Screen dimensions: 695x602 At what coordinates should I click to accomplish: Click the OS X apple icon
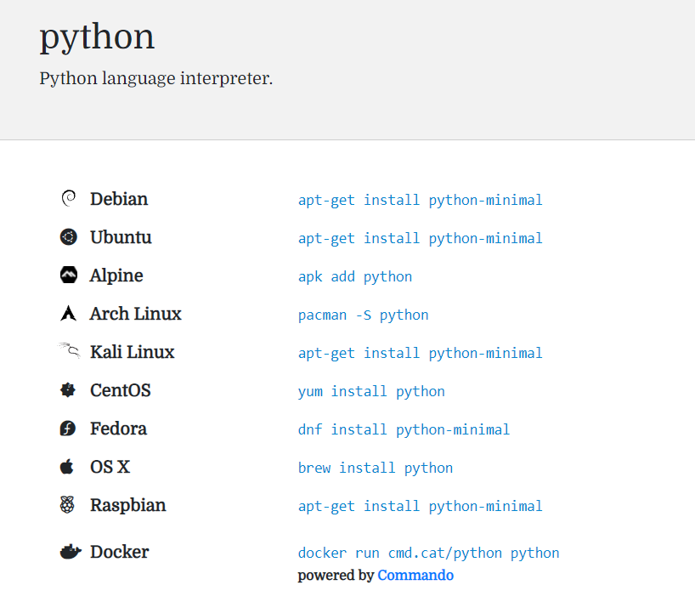(x=68, y=467)
